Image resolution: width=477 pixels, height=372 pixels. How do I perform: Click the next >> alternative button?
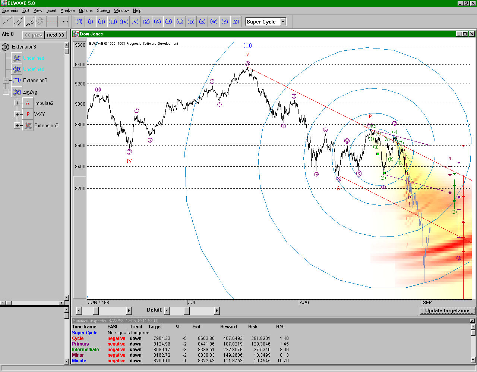click(x=56, y=35)
